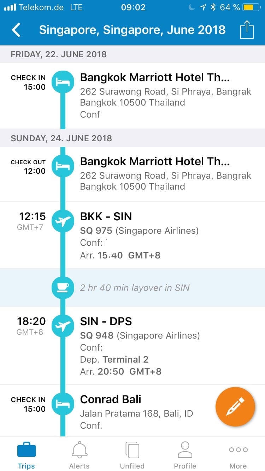Switch to the Alerts tab
The height and width of the screenshot is (471, 265).
(x=79, y=455)
